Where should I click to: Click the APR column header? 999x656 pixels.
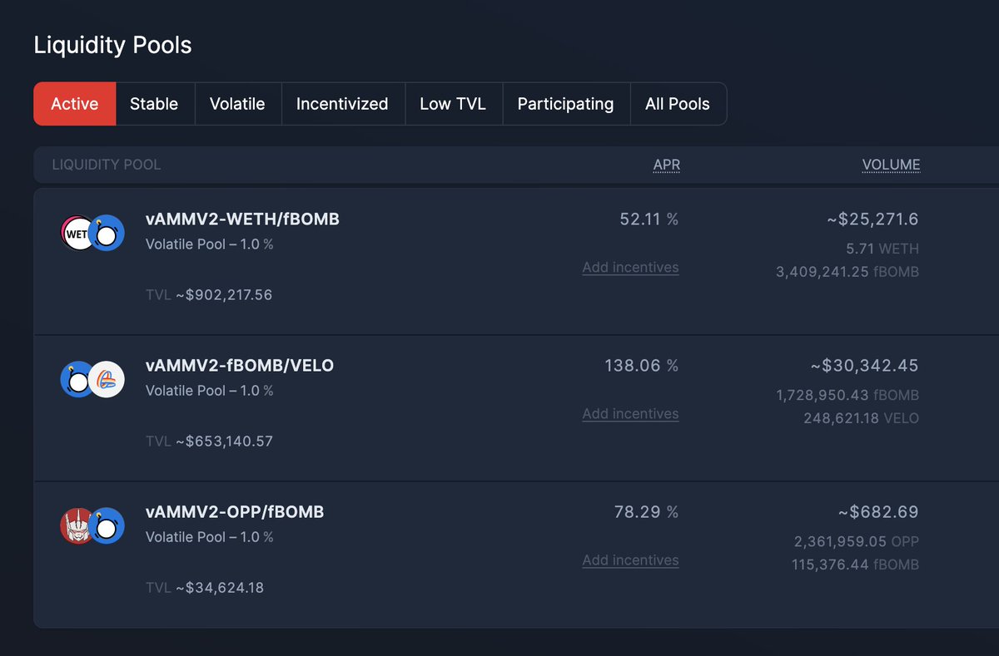[667, 165]
